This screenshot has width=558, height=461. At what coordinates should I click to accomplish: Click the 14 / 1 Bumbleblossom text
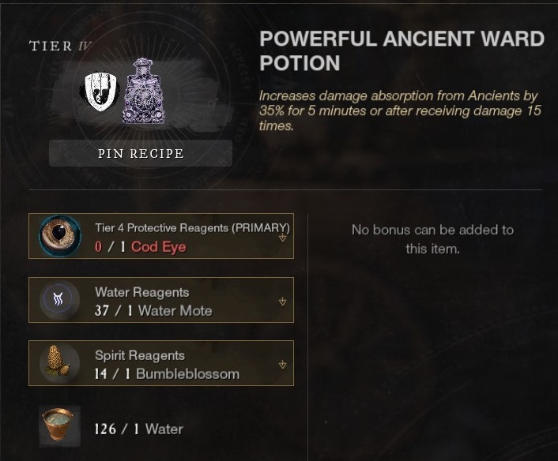click(167, 374)
